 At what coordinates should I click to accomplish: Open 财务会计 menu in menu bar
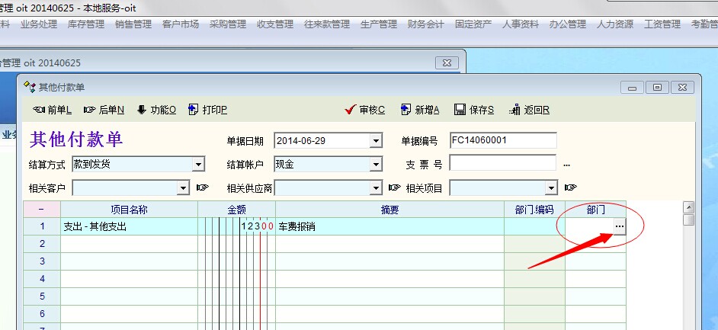coord(425,24)
